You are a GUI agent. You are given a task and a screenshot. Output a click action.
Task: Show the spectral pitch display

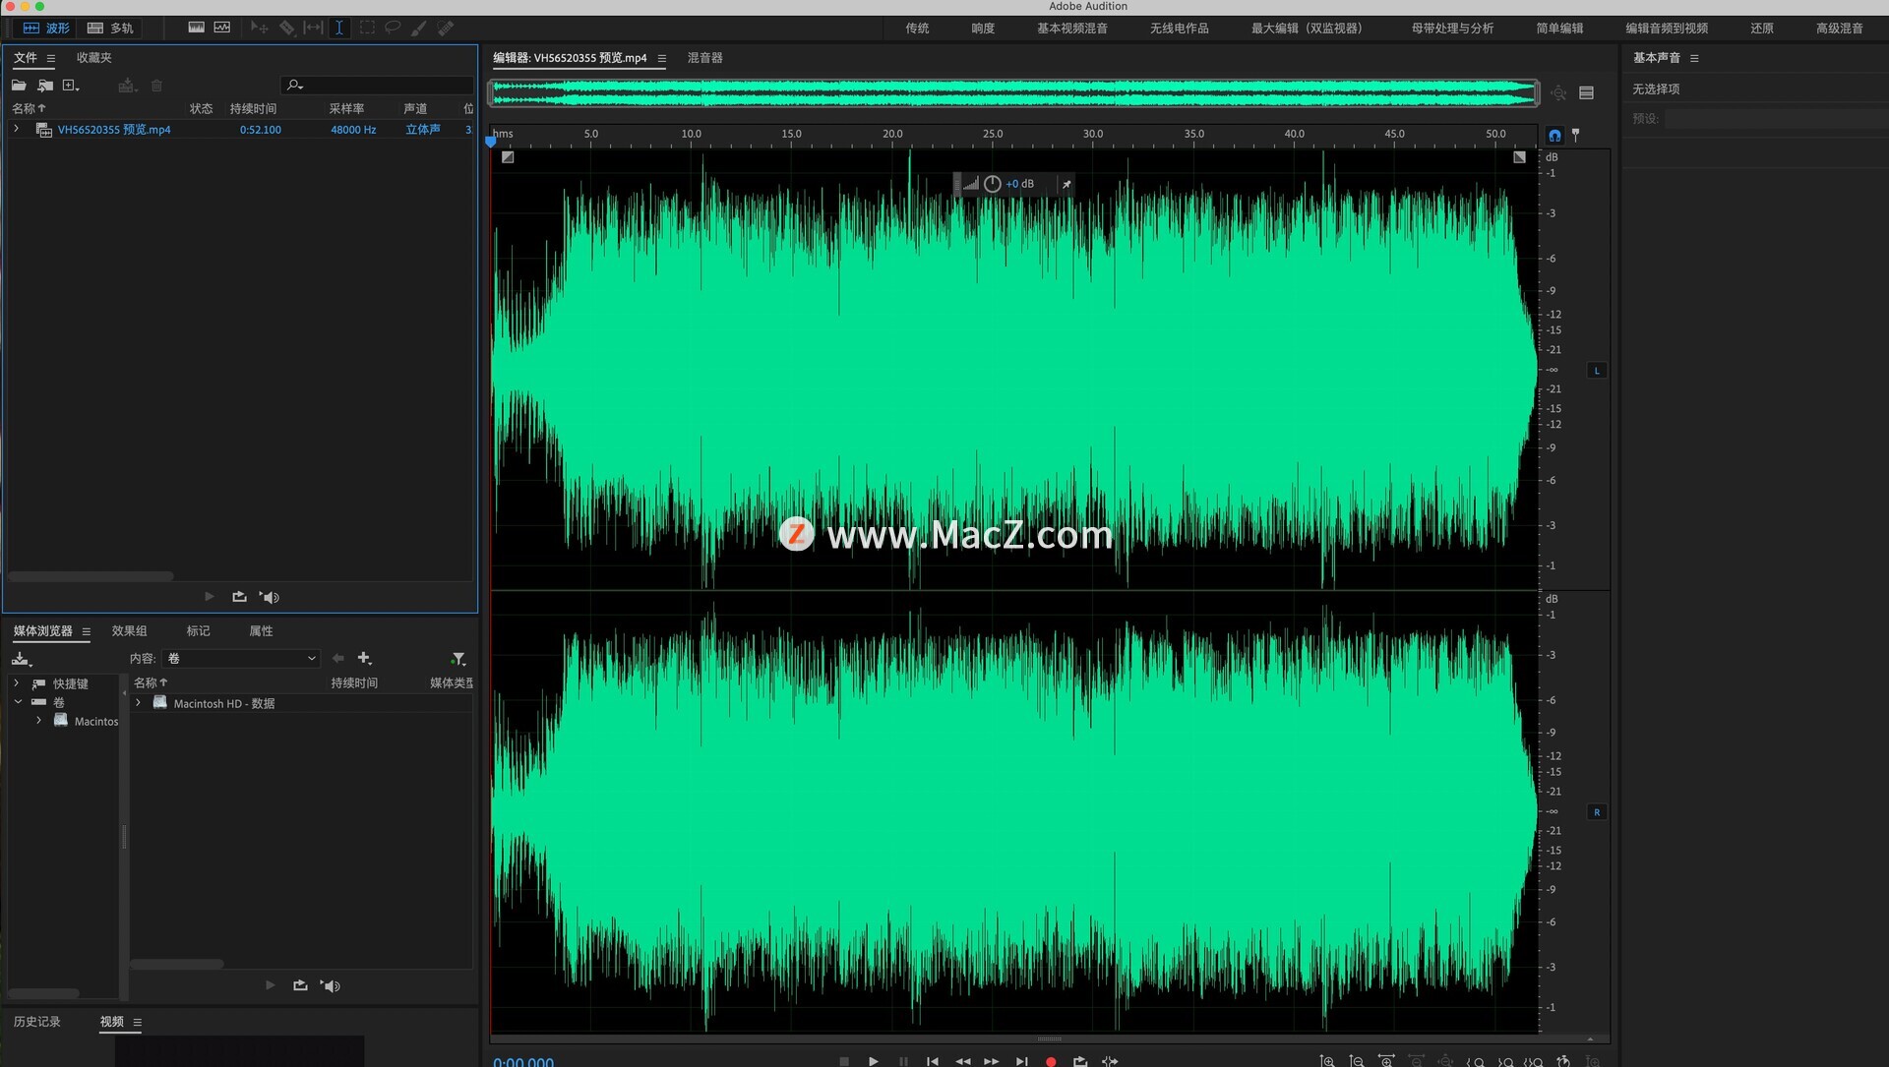pos(222,28)
